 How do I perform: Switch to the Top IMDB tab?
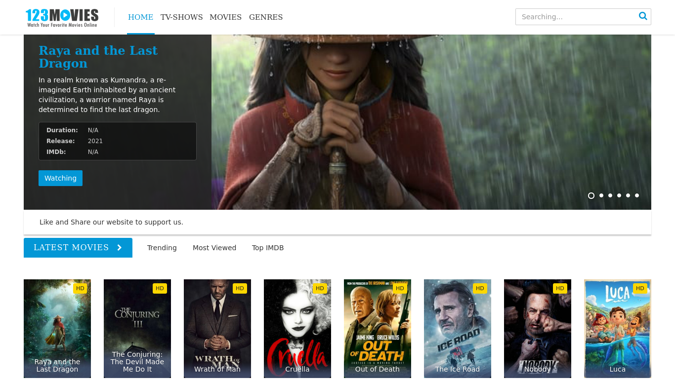267,248
